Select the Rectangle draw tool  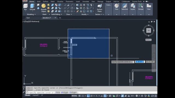[68, 11]
